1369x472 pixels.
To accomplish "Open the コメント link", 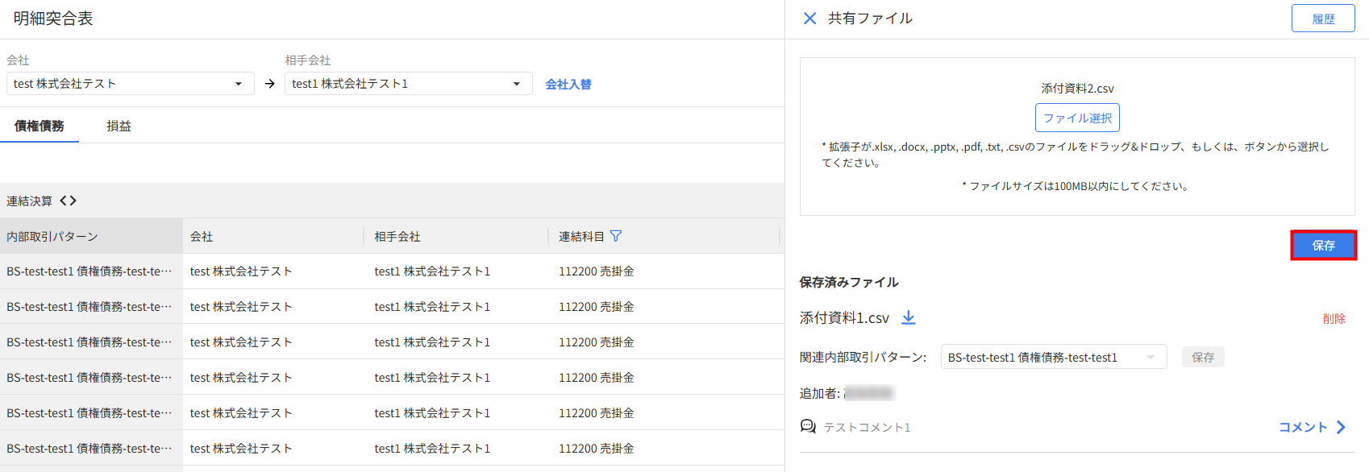I will click(1303, 427).
